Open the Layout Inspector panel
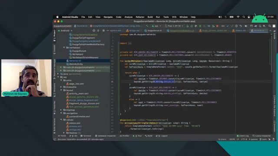This screenshot has width=278, height=156. coord(261,136)
